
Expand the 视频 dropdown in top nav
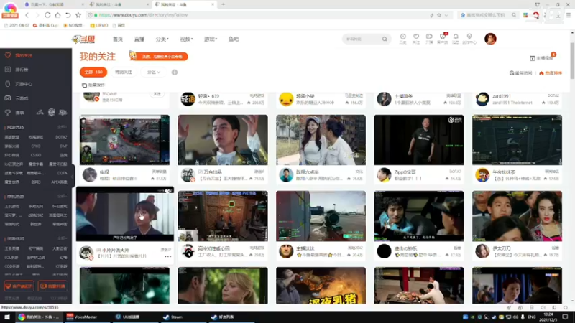click(x=186, y=39)
